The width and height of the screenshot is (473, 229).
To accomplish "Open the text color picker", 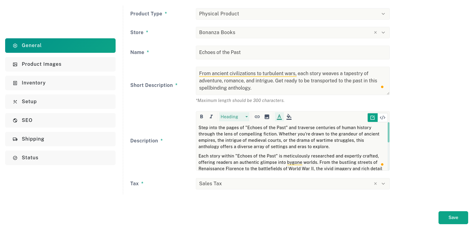I will coord(279,117).
